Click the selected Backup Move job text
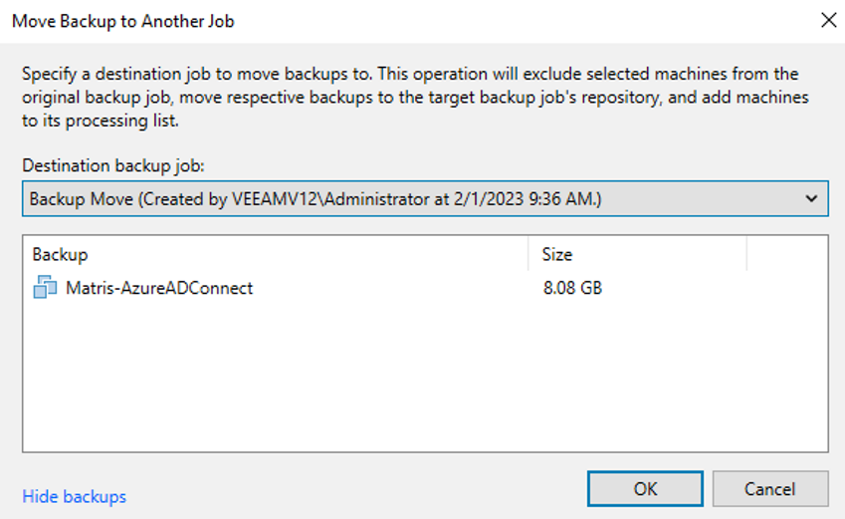Viewport: 845px width, 519px height. point(315,199)
